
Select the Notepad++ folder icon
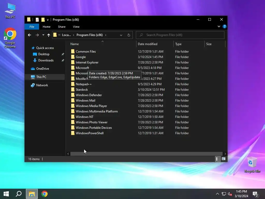tap(73, 84)
